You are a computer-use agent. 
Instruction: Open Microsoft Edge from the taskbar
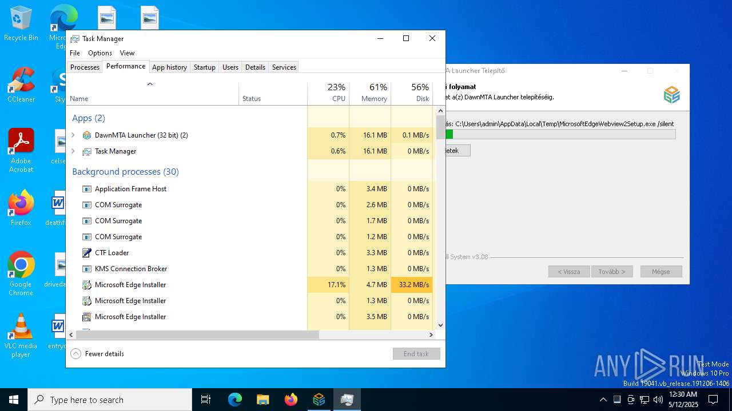point(235,400)
